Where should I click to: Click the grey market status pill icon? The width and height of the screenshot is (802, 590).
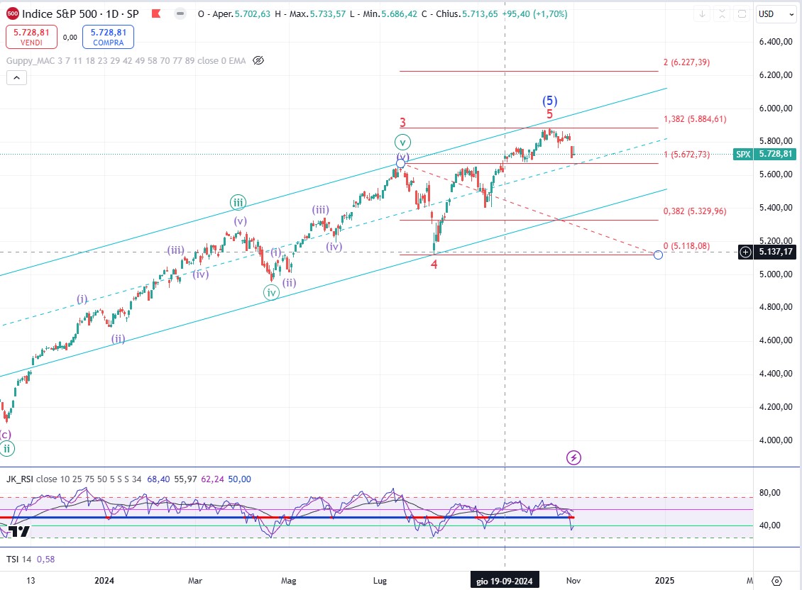pyautogui.click(x=180, y=13)
